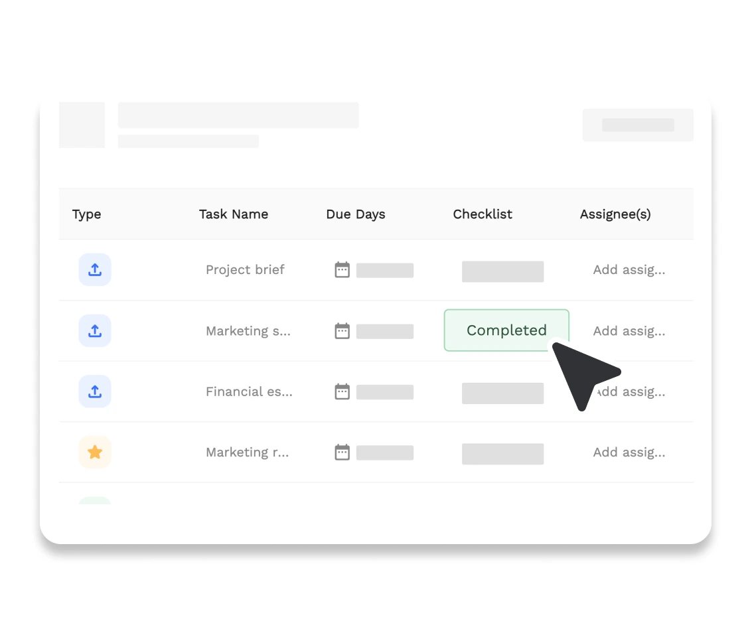
Task: Sort by Task Name column header
Action: point(234,214)
